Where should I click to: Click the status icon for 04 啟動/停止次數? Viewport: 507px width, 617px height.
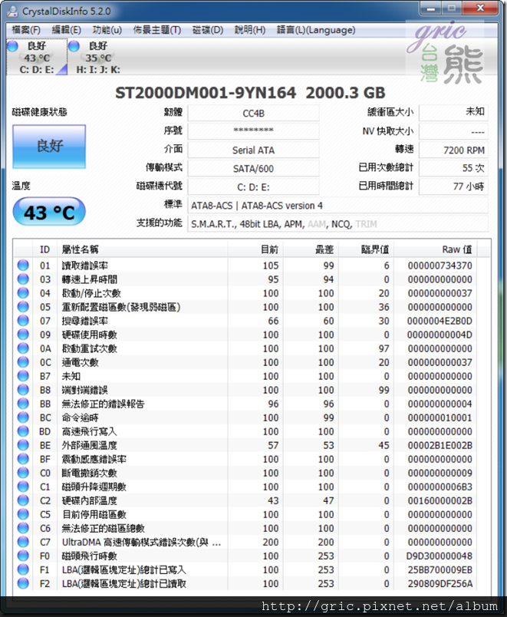coord(23,292)
